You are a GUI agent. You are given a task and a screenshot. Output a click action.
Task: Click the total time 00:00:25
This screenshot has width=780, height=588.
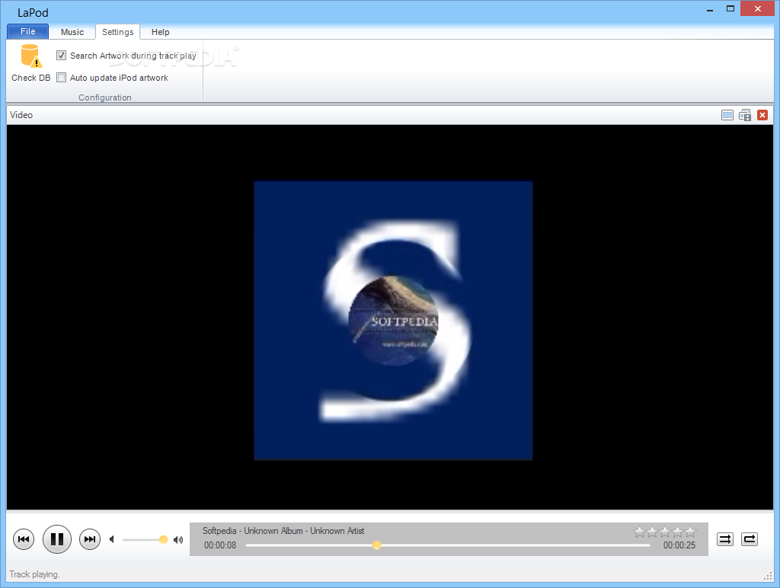point(679,545)
